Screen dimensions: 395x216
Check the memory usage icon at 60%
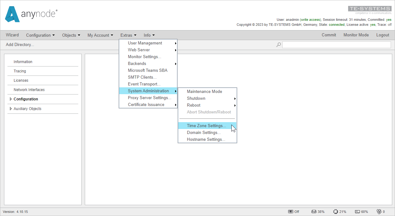click(357, 211)
